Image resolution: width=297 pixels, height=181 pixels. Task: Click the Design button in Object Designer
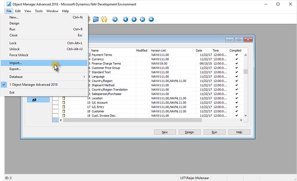[x=189, y=132]
